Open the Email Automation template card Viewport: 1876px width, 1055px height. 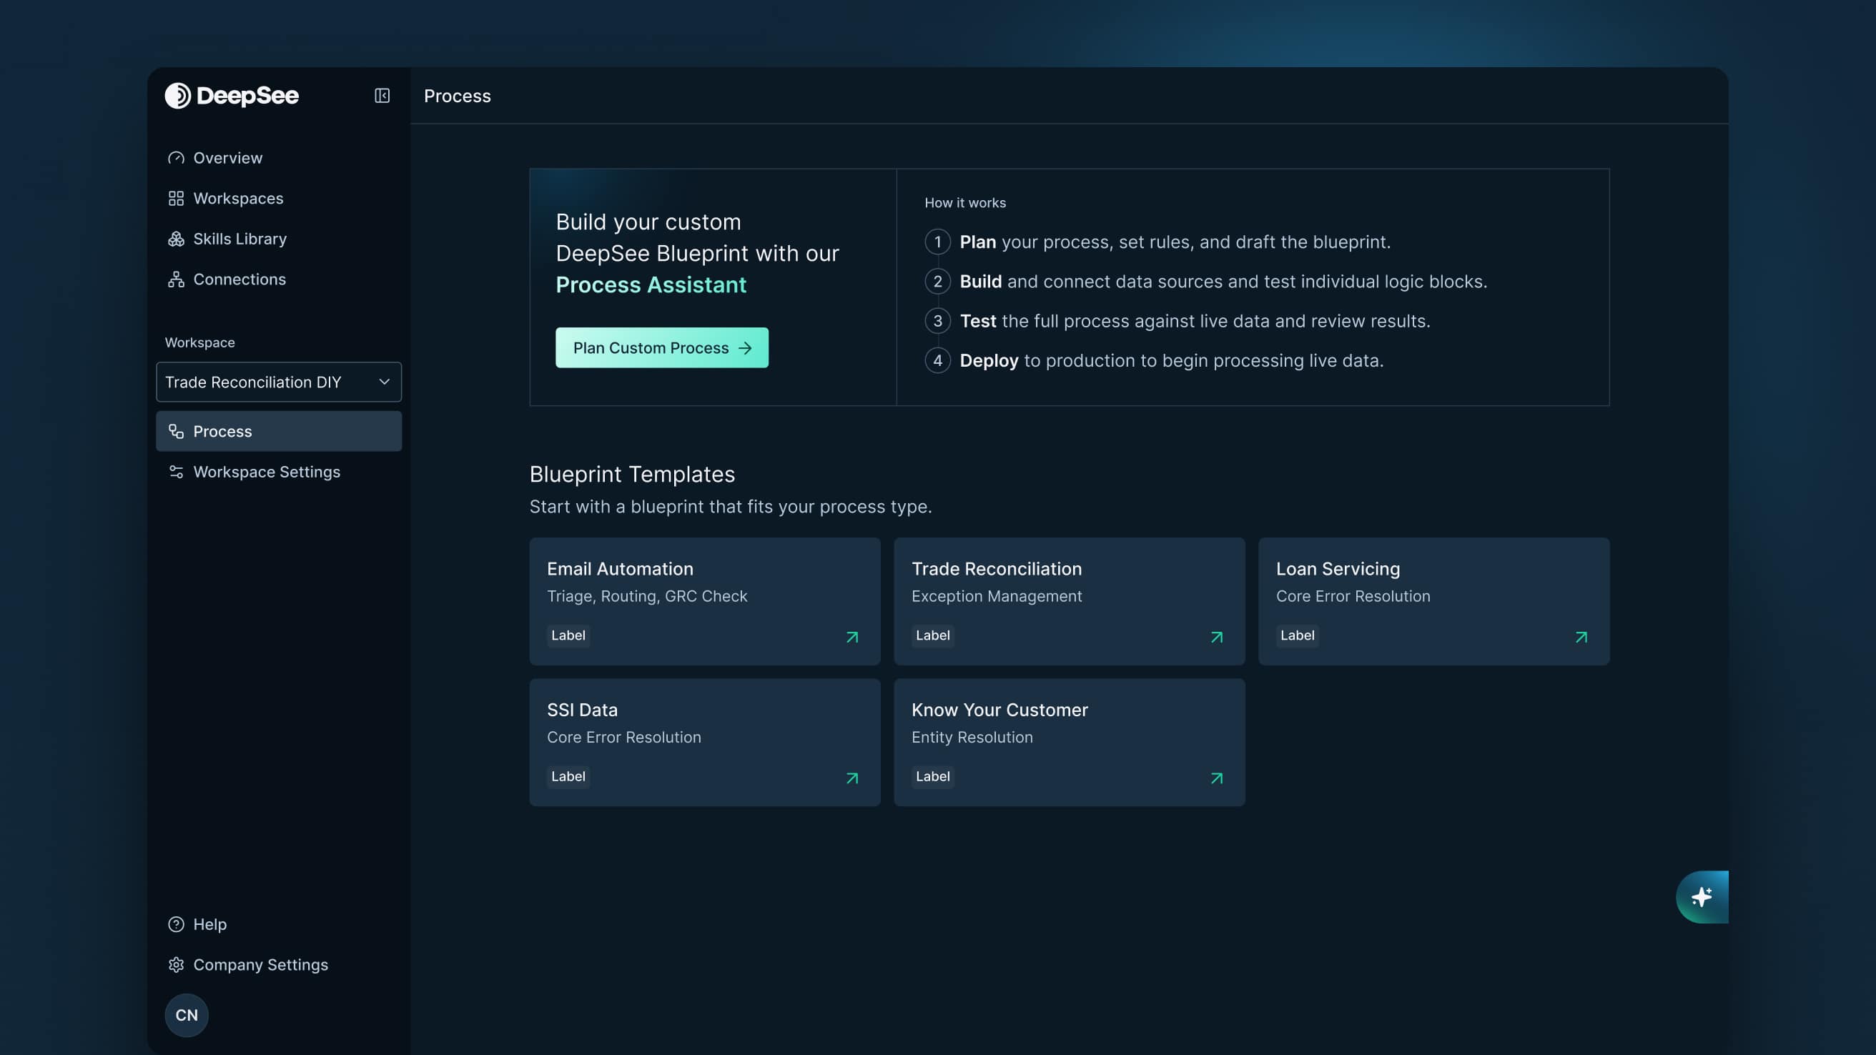[x=704, y=601]
